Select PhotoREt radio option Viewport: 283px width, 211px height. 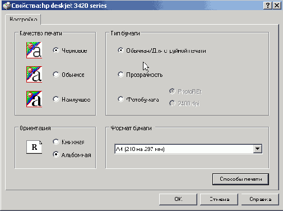click(x=172, y=91)
